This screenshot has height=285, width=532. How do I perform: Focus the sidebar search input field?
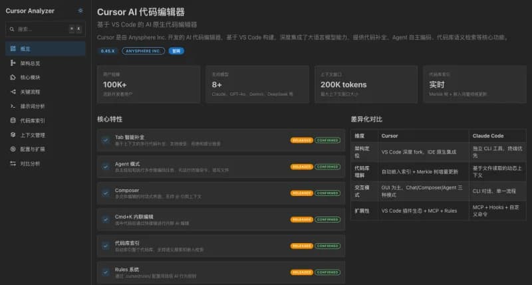[x=45, y=29]
